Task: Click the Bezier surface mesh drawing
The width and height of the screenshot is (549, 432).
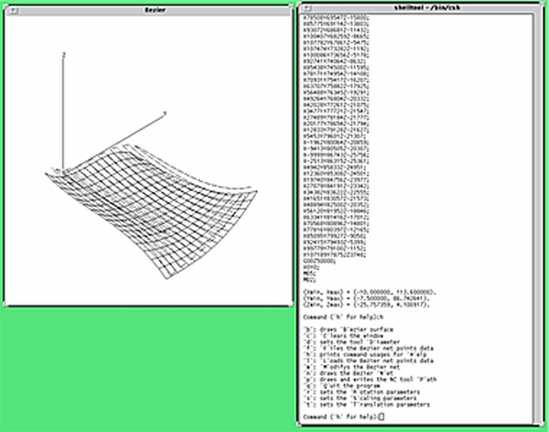Action: point(151,211)
